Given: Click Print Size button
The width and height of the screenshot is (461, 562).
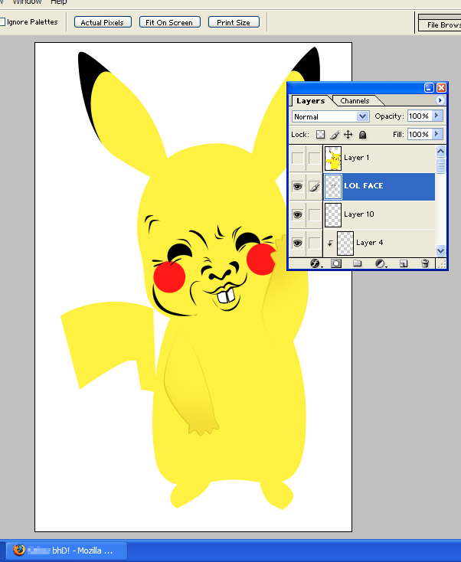Looking at the screenshot, I should point(234,22).
